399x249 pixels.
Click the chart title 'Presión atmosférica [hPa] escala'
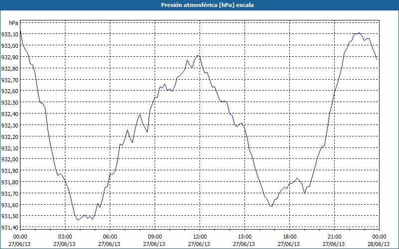[207, 5]
